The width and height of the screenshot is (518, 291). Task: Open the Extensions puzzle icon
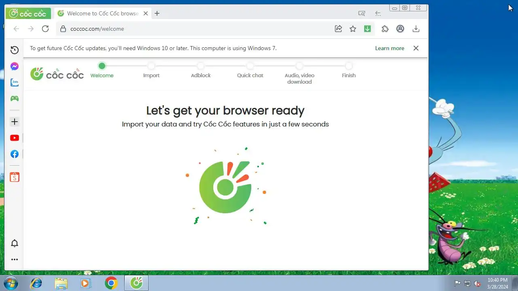[385, 29]
